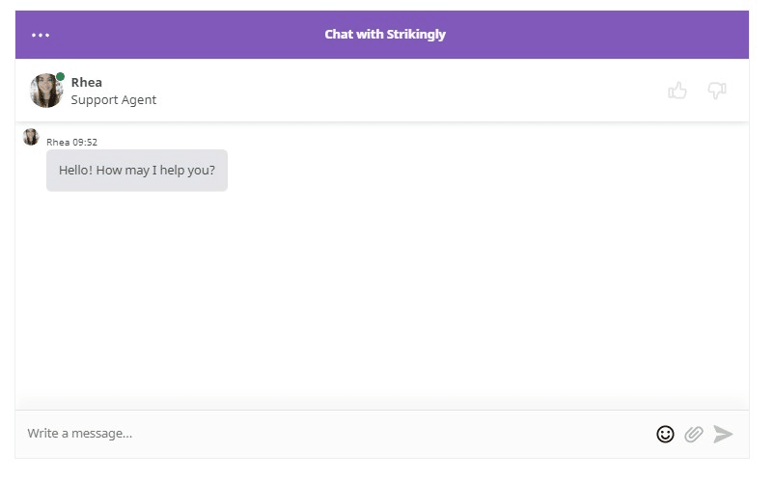
Task: Rate the chat with thumbs up
Action: (x=677, y=91)
